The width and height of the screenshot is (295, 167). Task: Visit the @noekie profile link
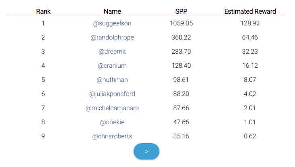112,122
